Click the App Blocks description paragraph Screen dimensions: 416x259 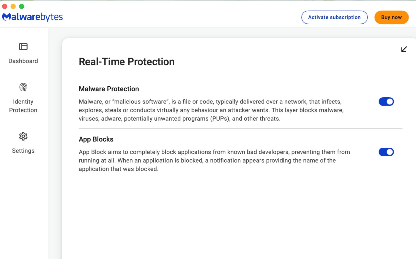pos(214,161)
